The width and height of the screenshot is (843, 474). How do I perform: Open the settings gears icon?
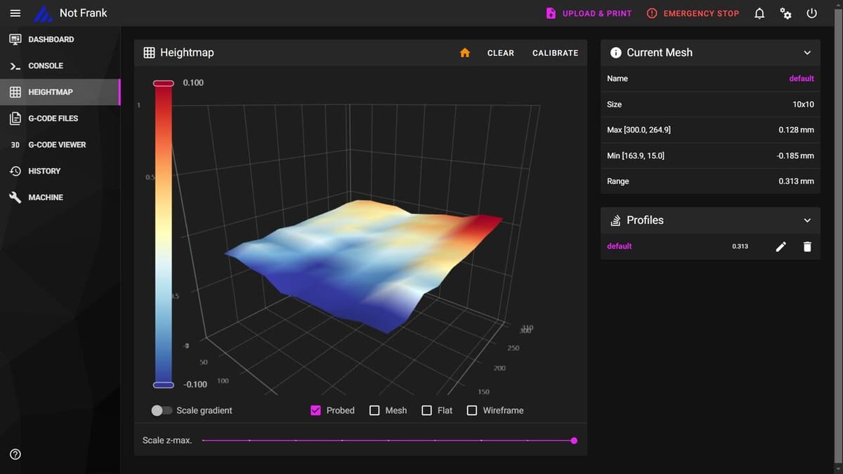785,13
